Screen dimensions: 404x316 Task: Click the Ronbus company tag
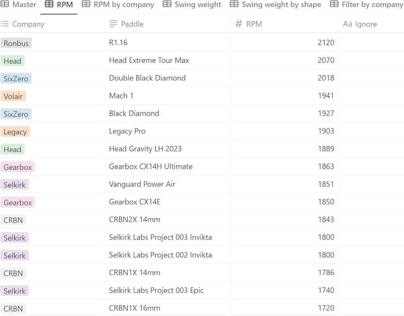click(16, 43)
